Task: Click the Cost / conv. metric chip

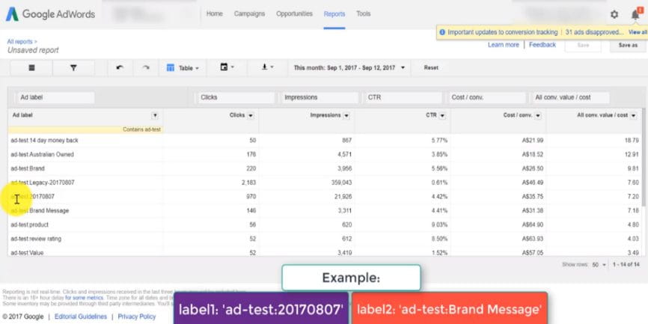Action: tap(487, 97)
